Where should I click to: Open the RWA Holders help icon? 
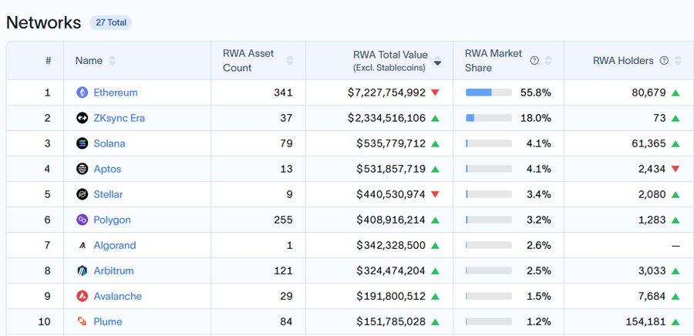tap(664, 60)
